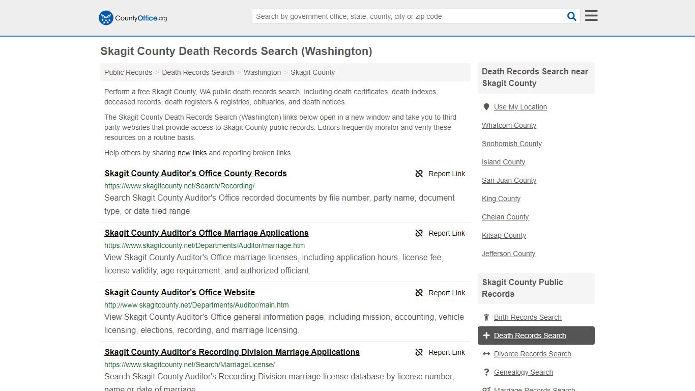Click broken-link icon for Marriage Applications row
Image resolution: width=695 pixels, height=391 pixels.
[419, 233]
